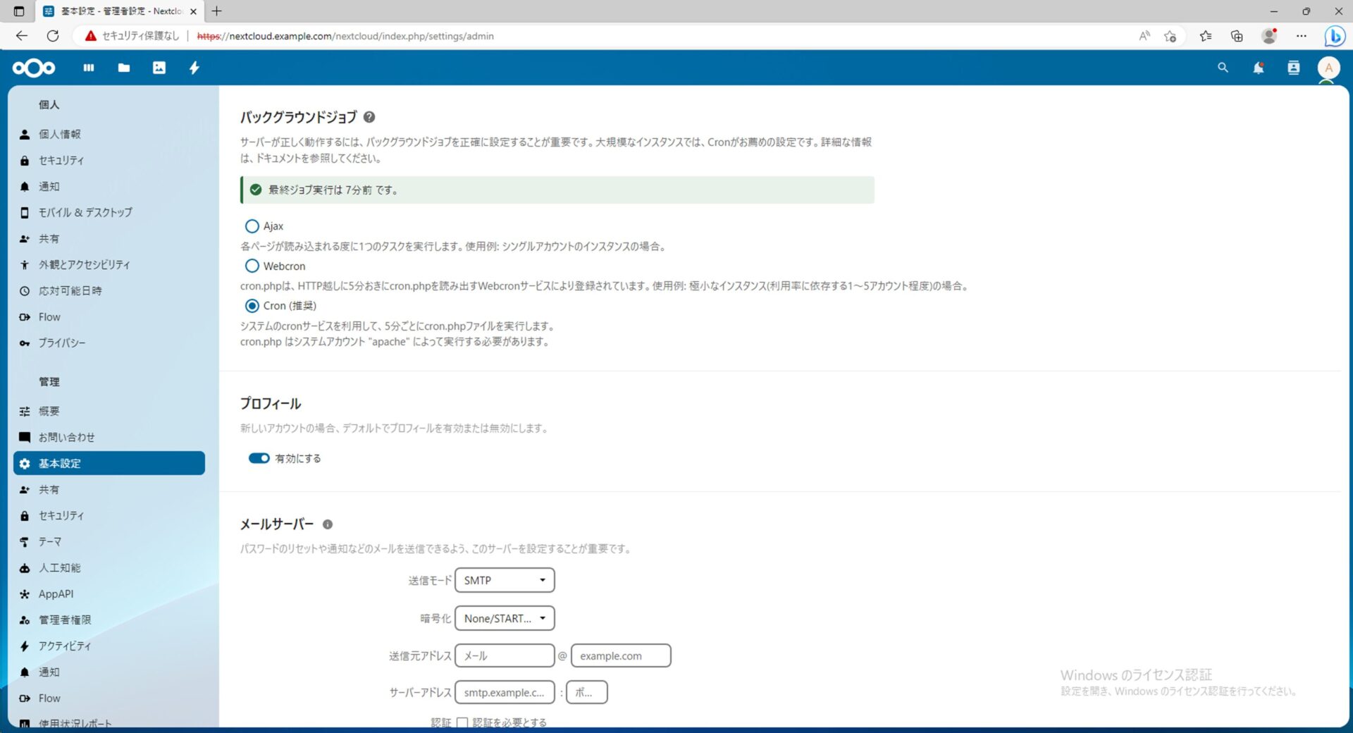Select the Webcron radio button
1353x733 pixels.
click(252, 266)
